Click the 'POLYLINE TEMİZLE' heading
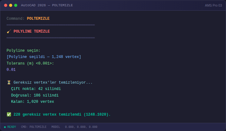226x131 pixels. (x=32, y=31)
